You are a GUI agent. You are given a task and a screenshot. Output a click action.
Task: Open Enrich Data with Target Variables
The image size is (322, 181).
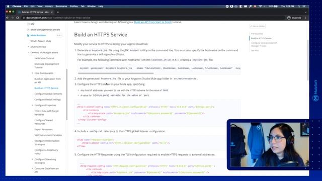(x=46, y=113)
